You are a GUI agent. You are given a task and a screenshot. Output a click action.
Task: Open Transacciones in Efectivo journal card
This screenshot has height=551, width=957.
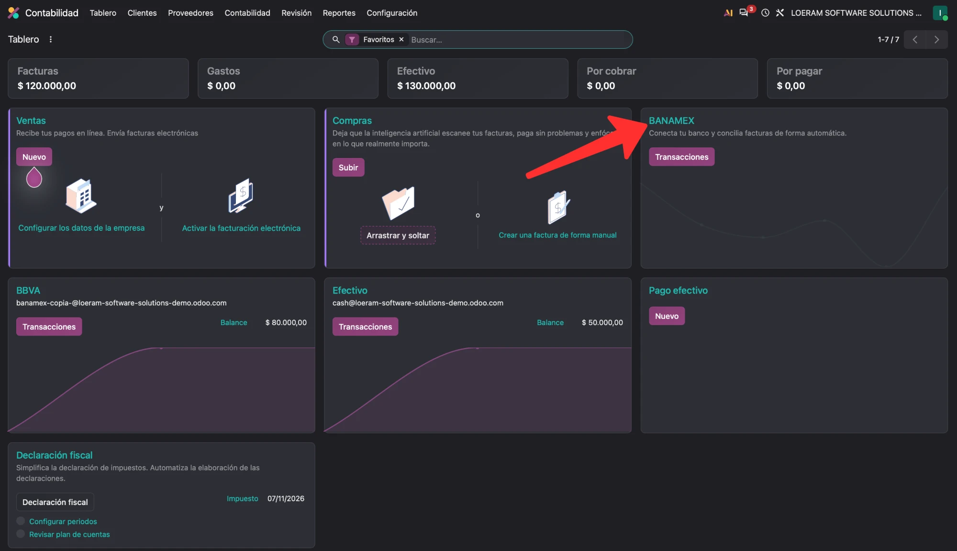(365, 326)
